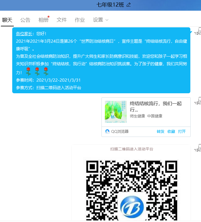Open the article titled 终结结核流行，我们一起行...

click(x=156, y=106)
